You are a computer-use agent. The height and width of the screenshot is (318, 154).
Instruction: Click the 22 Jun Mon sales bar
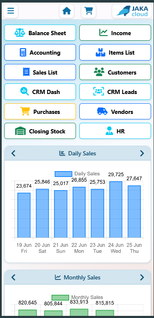pyautogui.click(x=79, y=212)
